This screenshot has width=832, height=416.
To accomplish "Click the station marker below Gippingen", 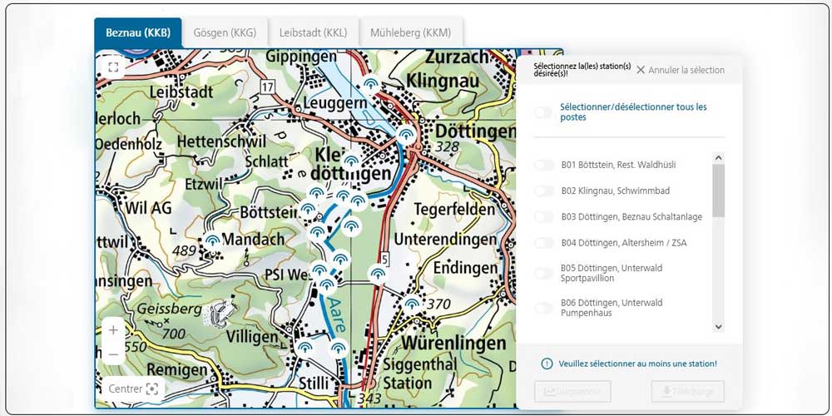I will tap(371, 85).
